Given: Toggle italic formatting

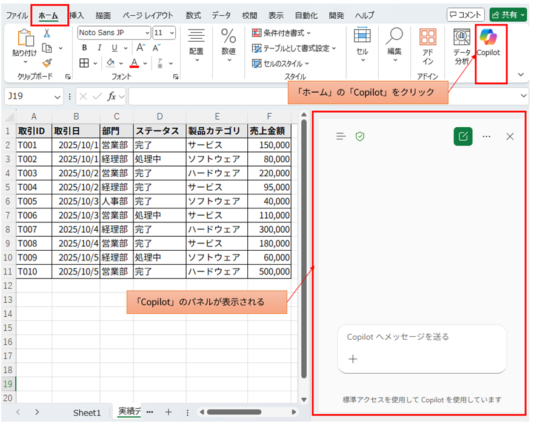Looking at the screenshot, I should [99, 46].
